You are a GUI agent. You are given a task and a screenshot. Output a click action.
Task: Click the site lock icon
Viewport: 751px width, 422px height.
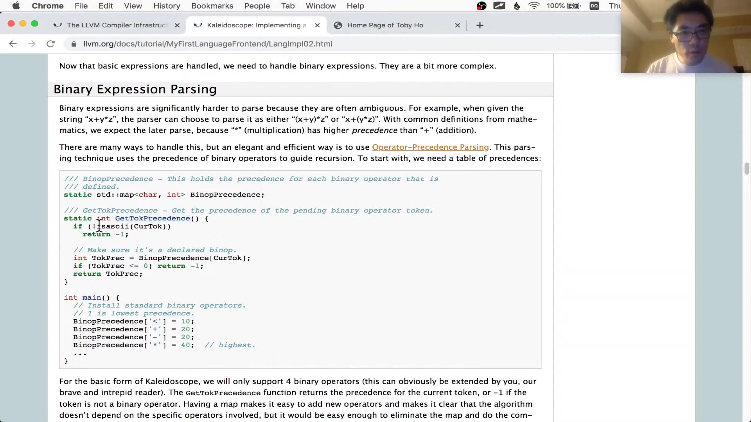(74, 44)
